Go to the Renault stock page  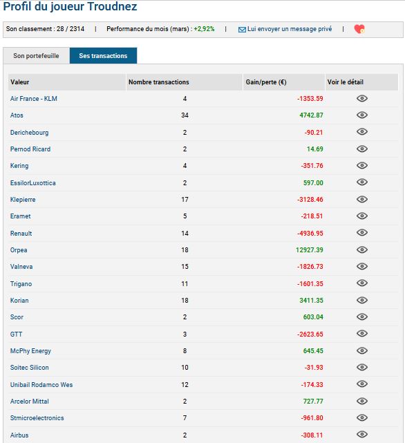(21, 234)
